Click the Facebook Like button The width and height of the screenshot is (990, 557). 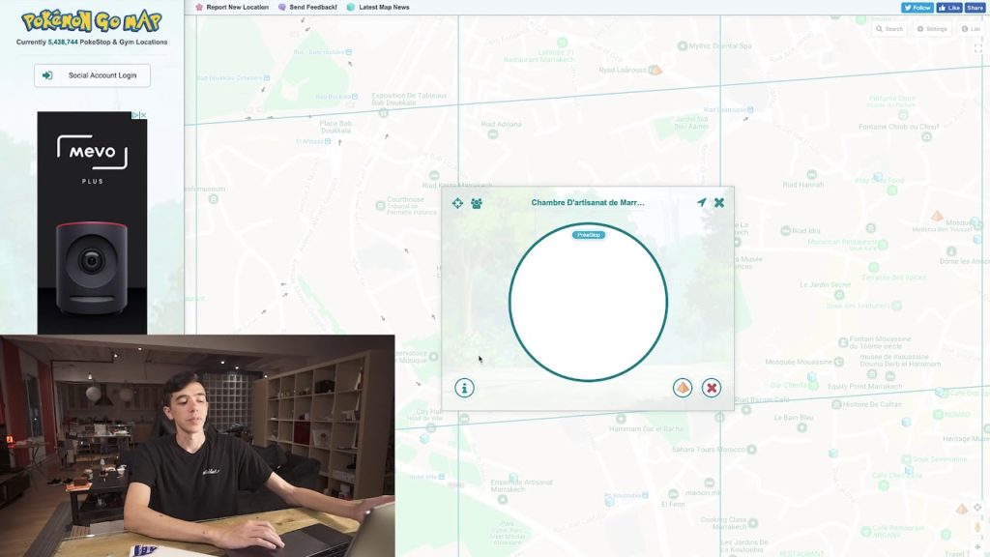click(949, 7)
